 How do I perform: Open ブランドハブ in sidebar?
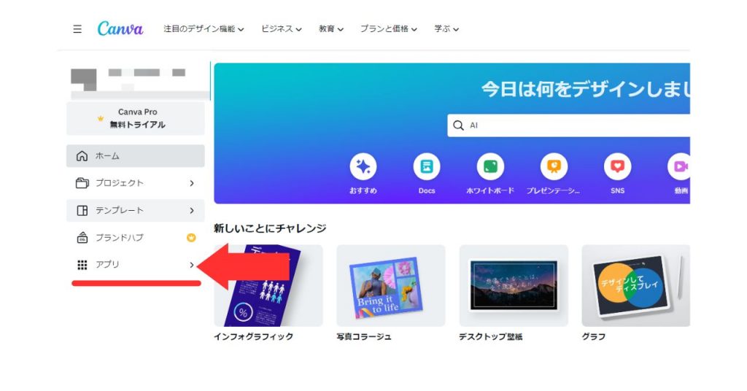[x=135, y=238]
